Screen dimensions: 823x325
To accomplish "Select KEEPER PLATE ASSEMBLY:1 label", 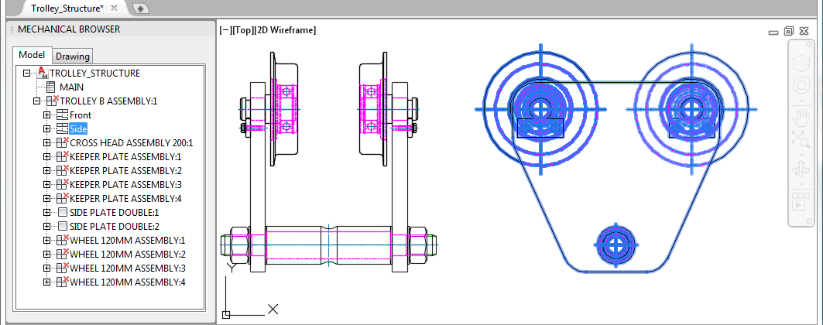I will coord(125,157).
